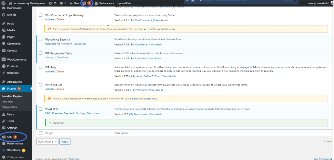
Task: Select the WPForms Lite checkbox
Action: (x=41, y=85)
